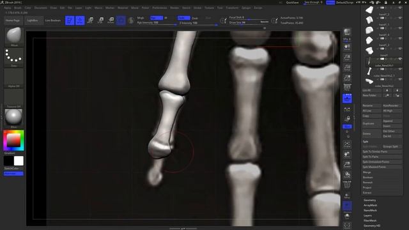Open the Brush menu

(x=18, y=8)
